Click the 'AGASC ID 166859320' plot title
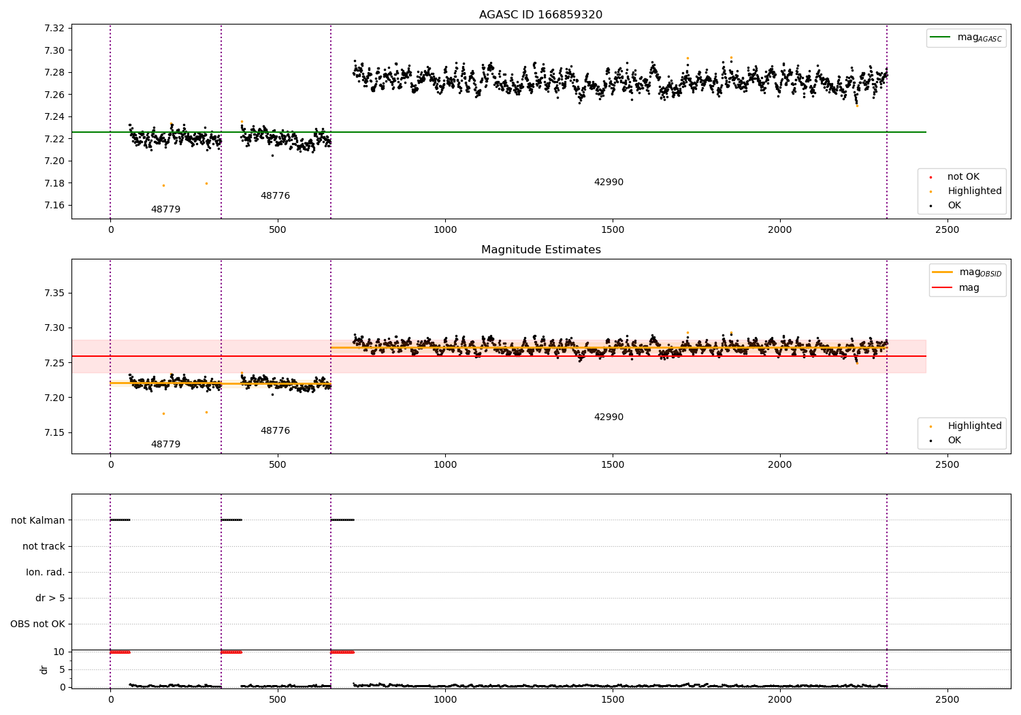 pos(540,15)
